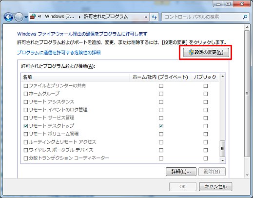Click the program list scrollbar thumb
The width and height of the screenshot is (253, 198).
coord(222,149)
